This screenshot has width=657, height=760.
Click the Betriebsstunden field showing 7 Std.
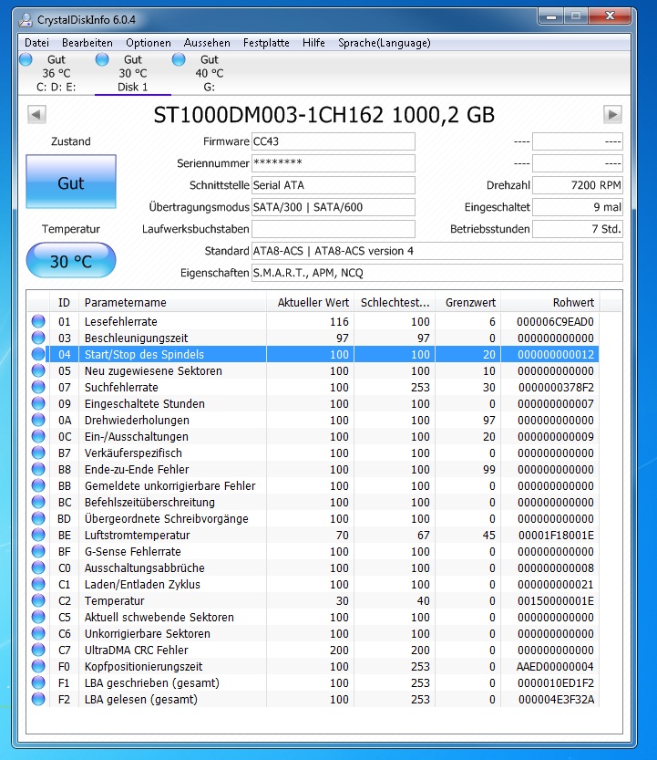point(578,229)
